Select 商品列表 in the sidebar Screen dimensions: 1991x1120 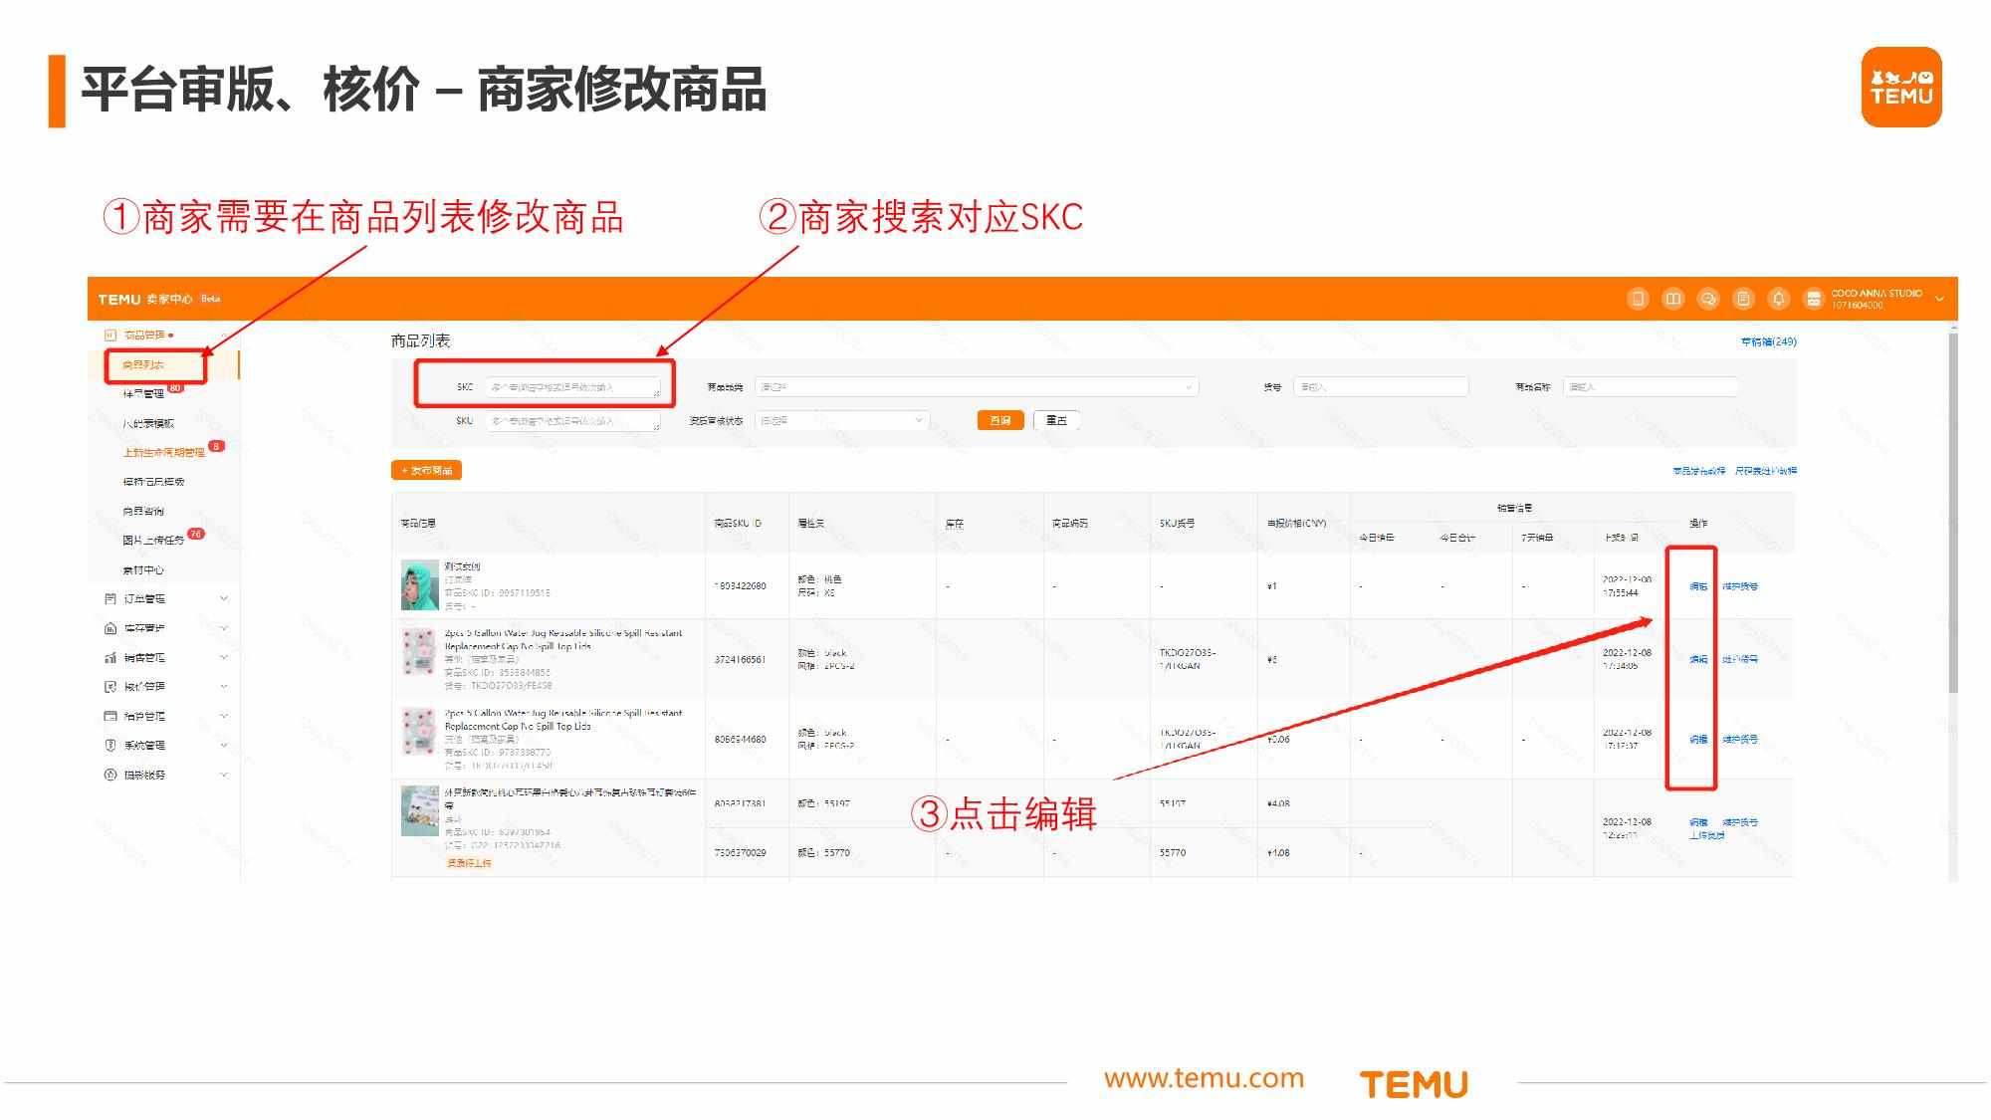(143, 364)
